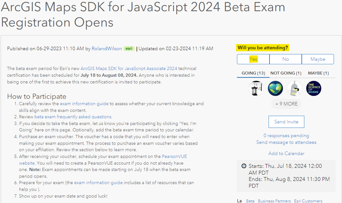Click the clock icon beside Starts
Screen dimensions: 342x203
244,166
